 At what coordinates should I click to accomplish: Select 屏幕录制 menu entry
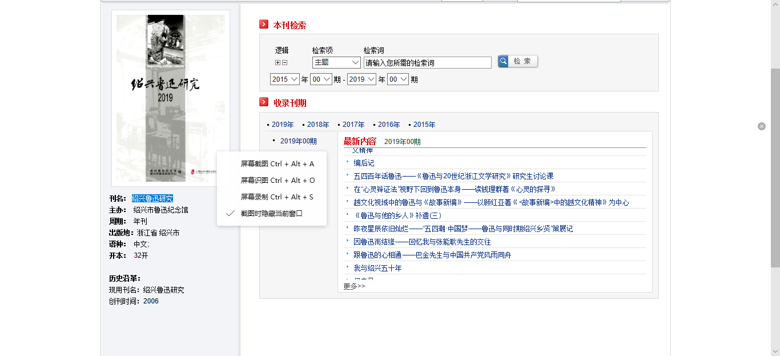click(x=277, y=197)
